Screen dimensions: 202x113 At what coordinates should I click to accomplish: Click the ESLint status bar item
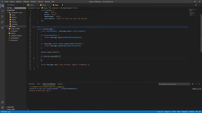tap(192, 112)
